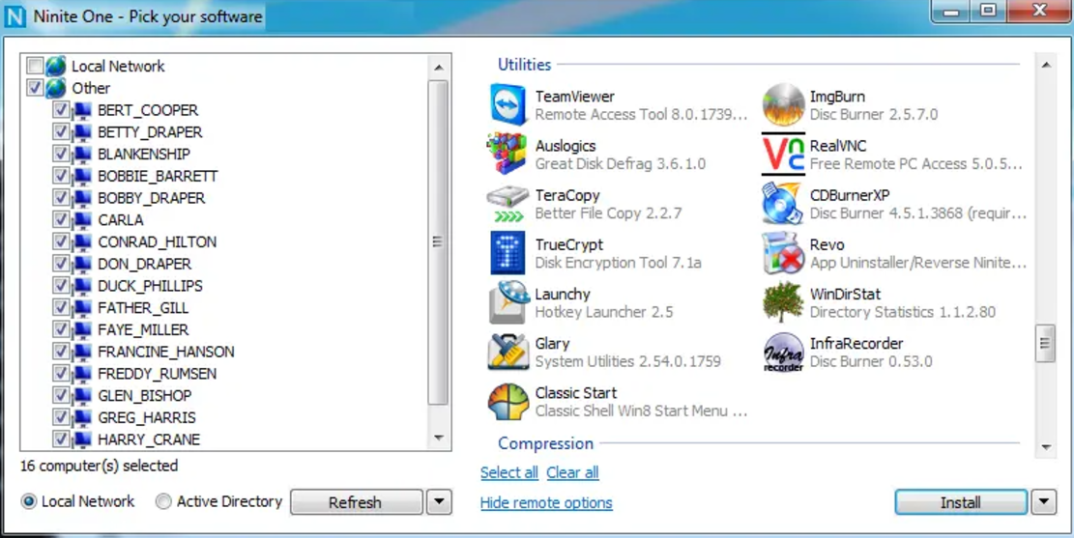1074x538 pixels.
Task: Click BLANKENSHIP computer icon
Action: [x=82, y=154]
